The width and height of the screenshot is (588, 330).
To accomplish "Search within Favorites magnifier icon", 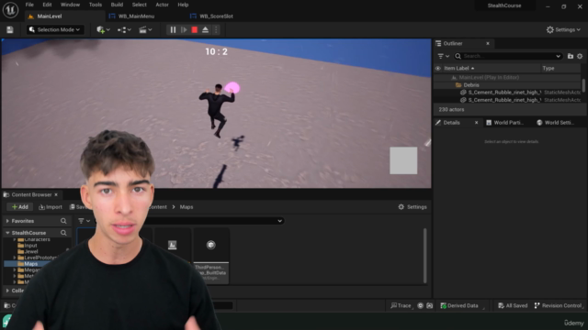I will click(63, 221).
